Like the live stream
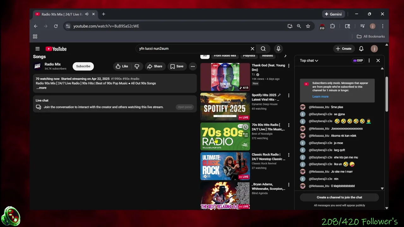Screen dimensions: 404x227 122,66
